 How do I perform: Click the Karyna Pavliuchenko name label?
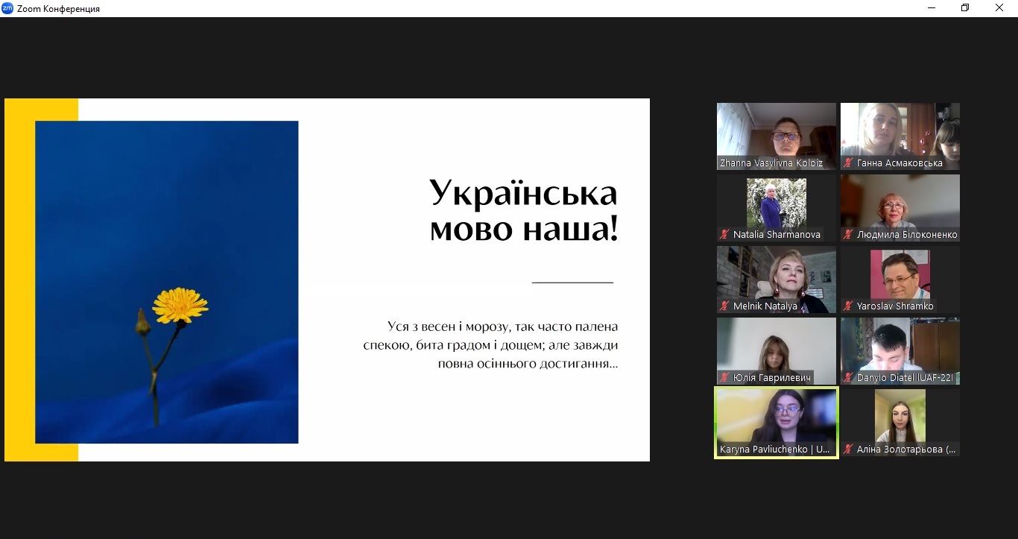coord(774,450)
